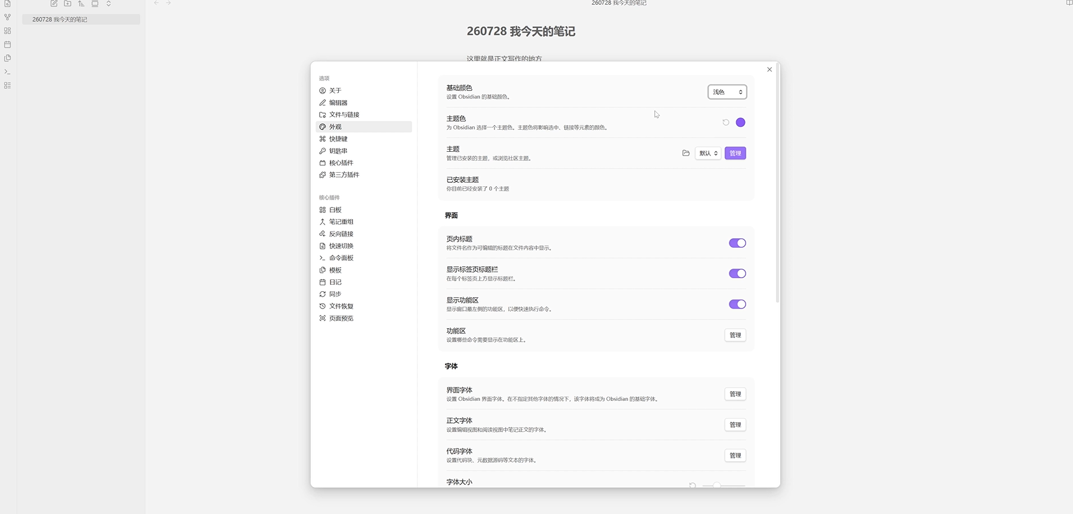The height and width of the screenshot is (514, 1073).
Task: Toggle auto-reveal current file in the explorer toolbar
Action: (95, 4)
